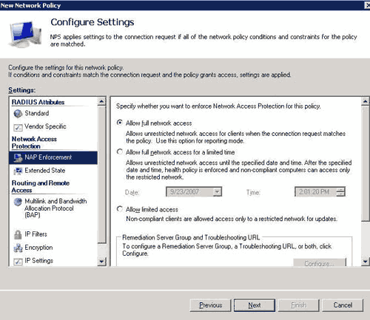370x320 pixels.
Task: Close the New Network Policy dialog
Action: point(368,5)
